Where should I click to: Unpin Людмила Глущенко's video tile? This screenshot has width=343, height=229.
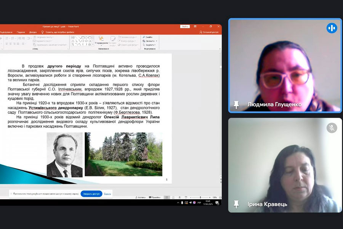point(236,105)
